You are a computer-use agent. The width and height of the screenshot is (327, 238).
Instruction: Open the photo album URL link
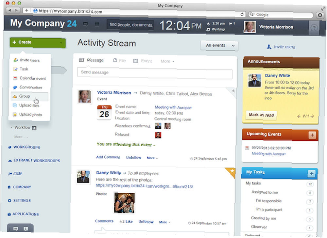[x=144, y=186]
